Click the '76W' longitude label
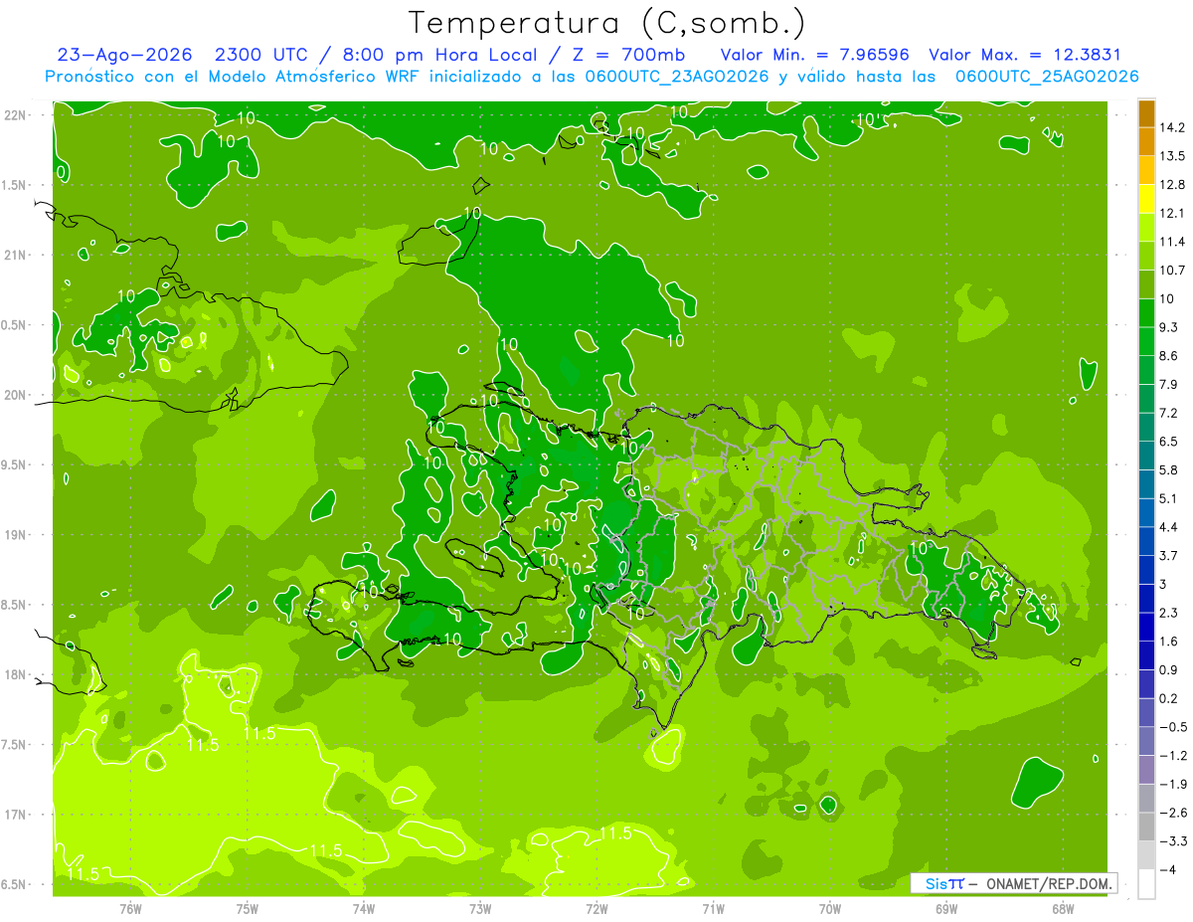 [131, 909]
